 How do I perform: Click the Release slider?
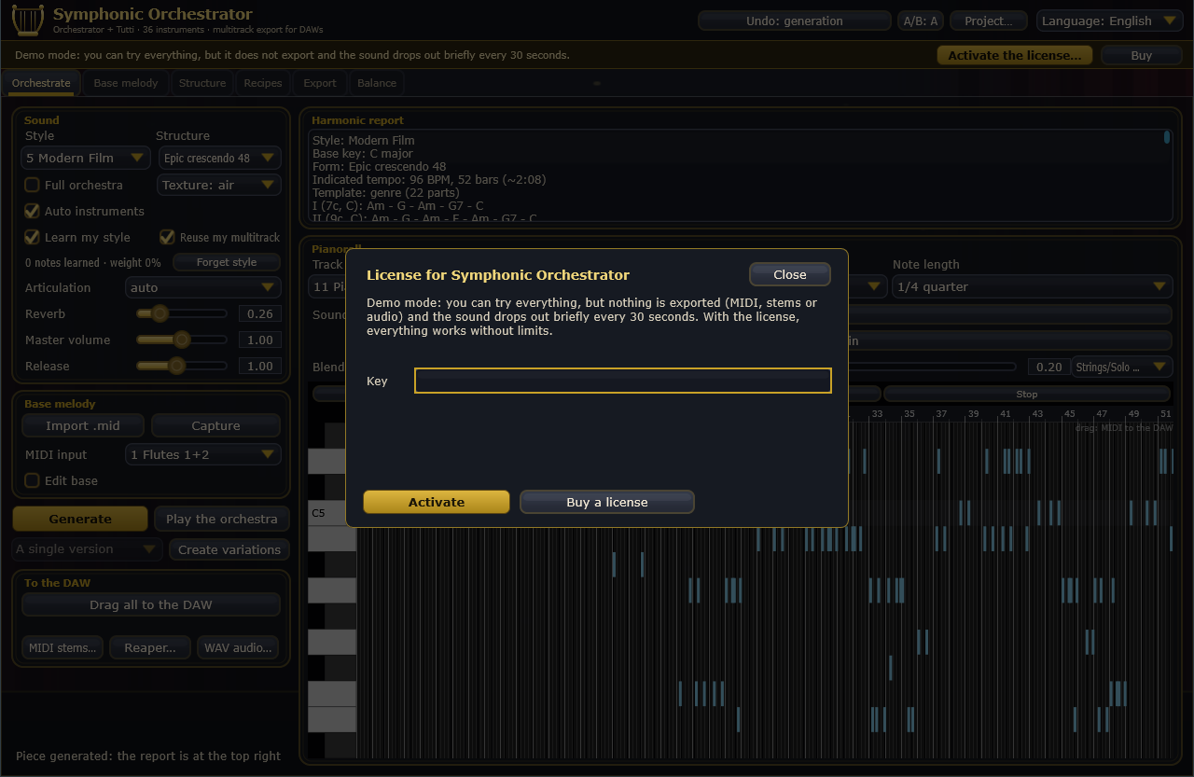(x=182, y=366)
